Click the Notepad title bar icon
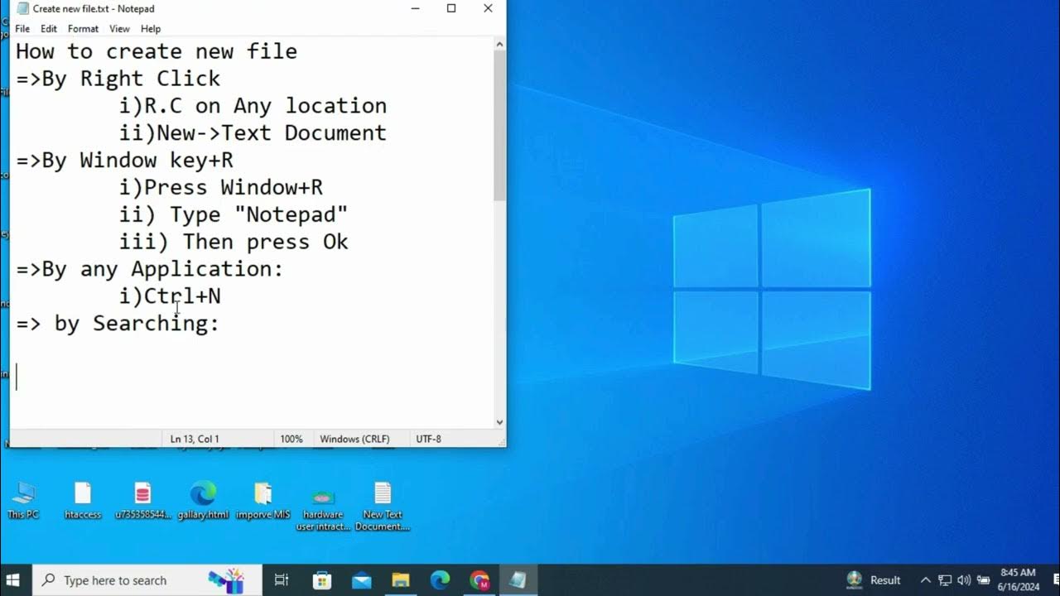This screenshot has width=1060, height=596. (x=23, y=8)
